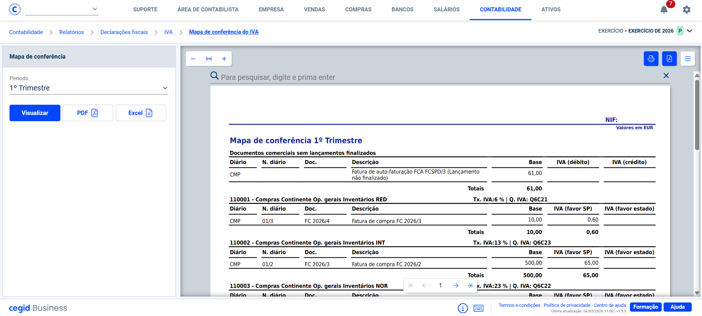702x316 pixels.
Task: Click the green P exercise badge
Action: point(680,31)
